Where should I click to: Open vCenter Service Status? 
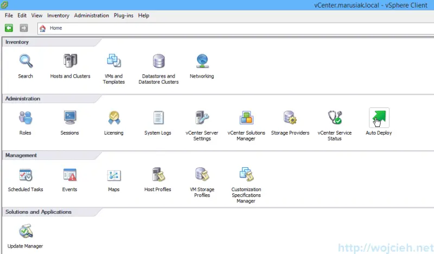pyautogui.click(x=335, y=118)
